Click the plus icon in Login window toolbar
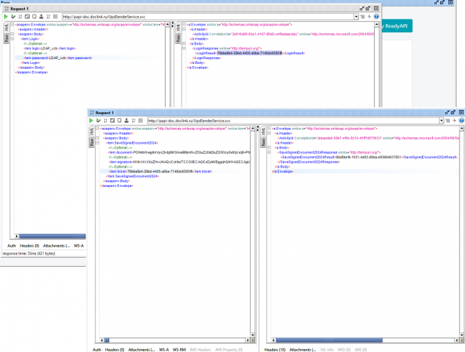This screenshot has height=352, width=465. coord(369,16)
